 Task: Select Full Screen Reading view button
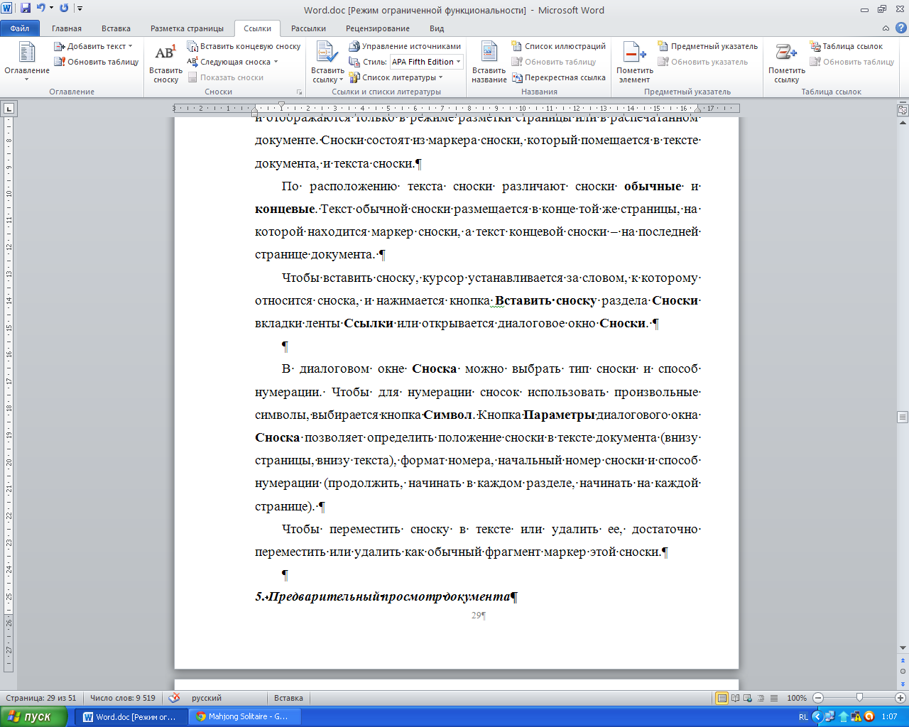[736, 698]
